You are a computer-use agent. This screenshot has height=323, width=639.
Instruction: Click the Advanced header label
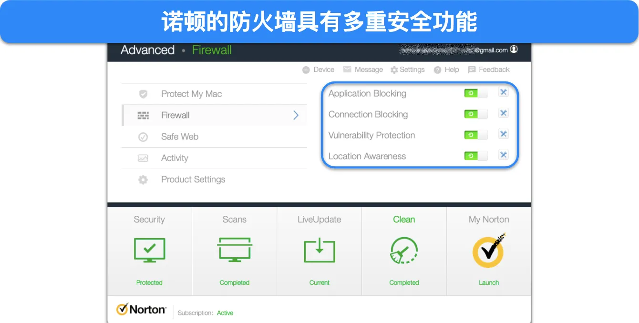point(147,50)
